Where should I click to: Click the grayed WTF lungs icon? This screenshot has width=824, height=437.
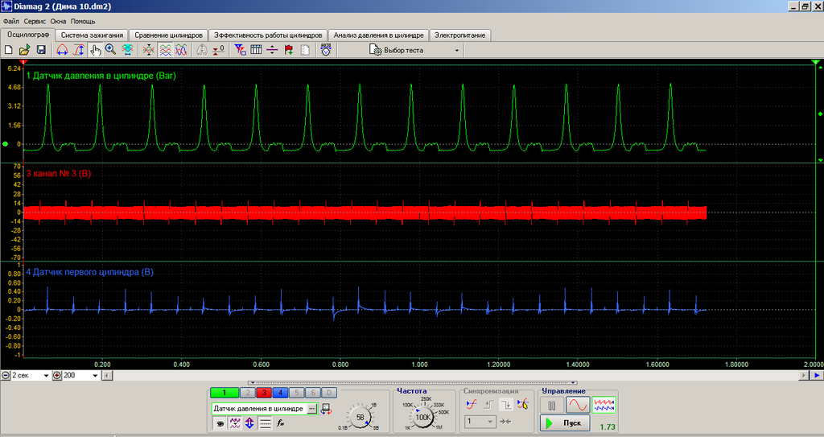coord(202,50)
